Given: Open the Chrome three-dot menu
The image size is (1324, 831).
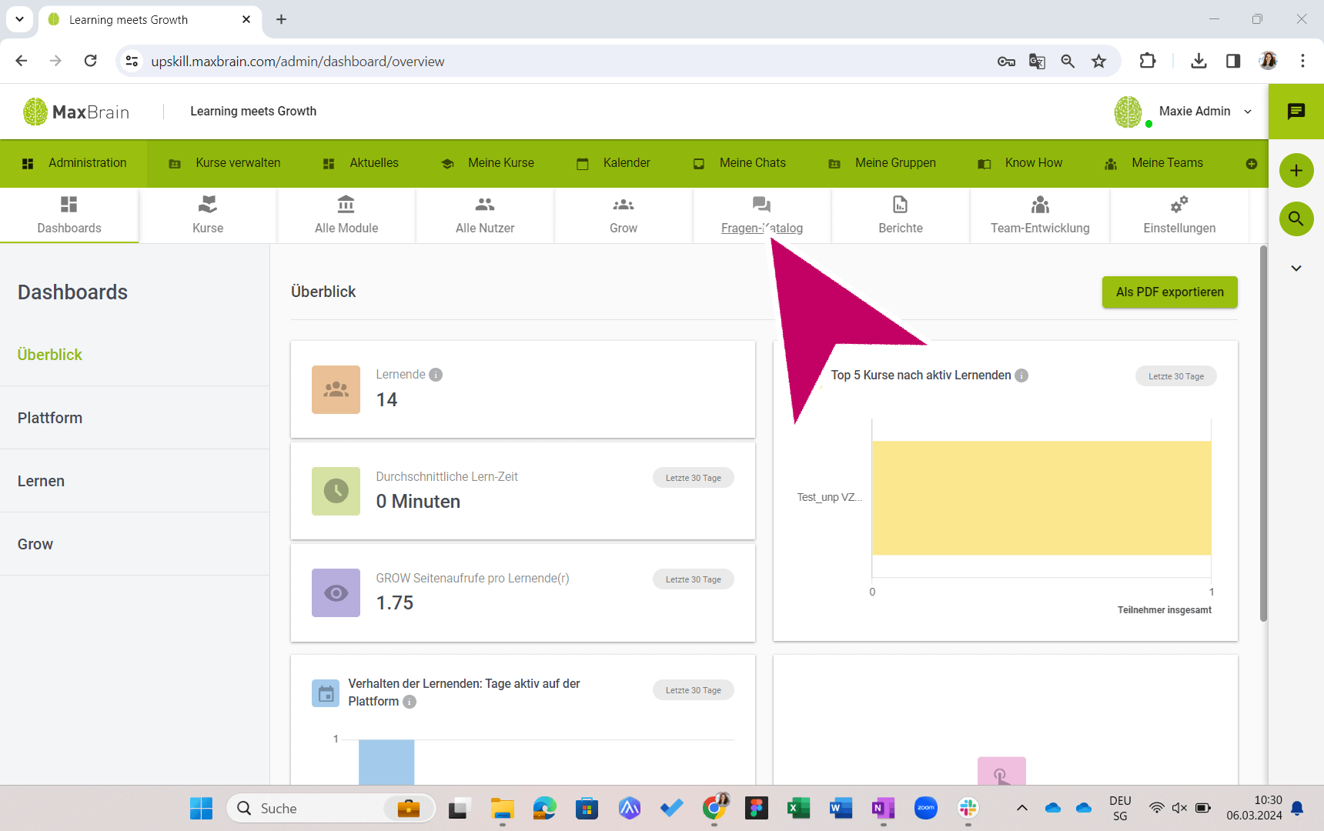Looking at the screenshot, I should pyautogui.click(x=1302, y=61).
